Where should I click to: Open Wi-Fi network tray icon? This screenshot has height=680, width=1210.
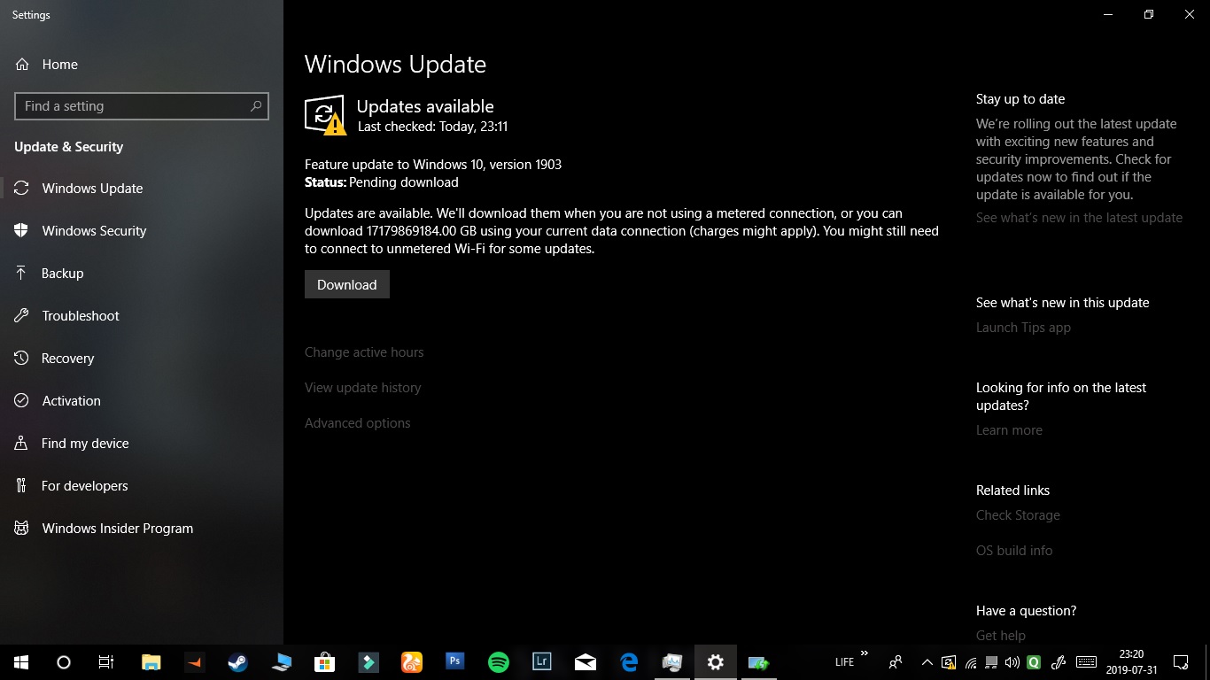click(971, 662)
